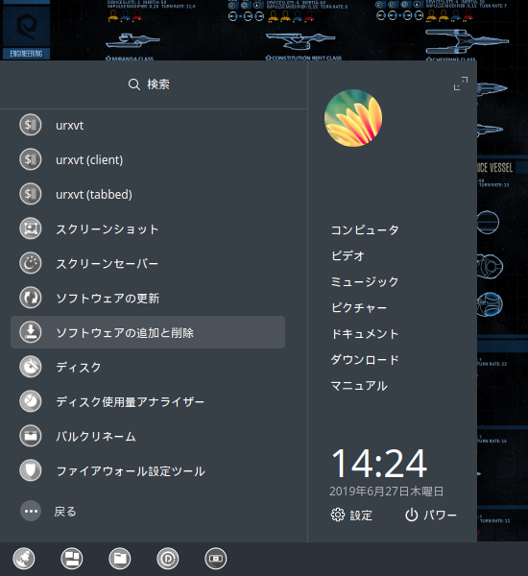This screenshot has width=528, height=576.
Task: Click the urxvt terminal icon
Action: pos(31,125)
